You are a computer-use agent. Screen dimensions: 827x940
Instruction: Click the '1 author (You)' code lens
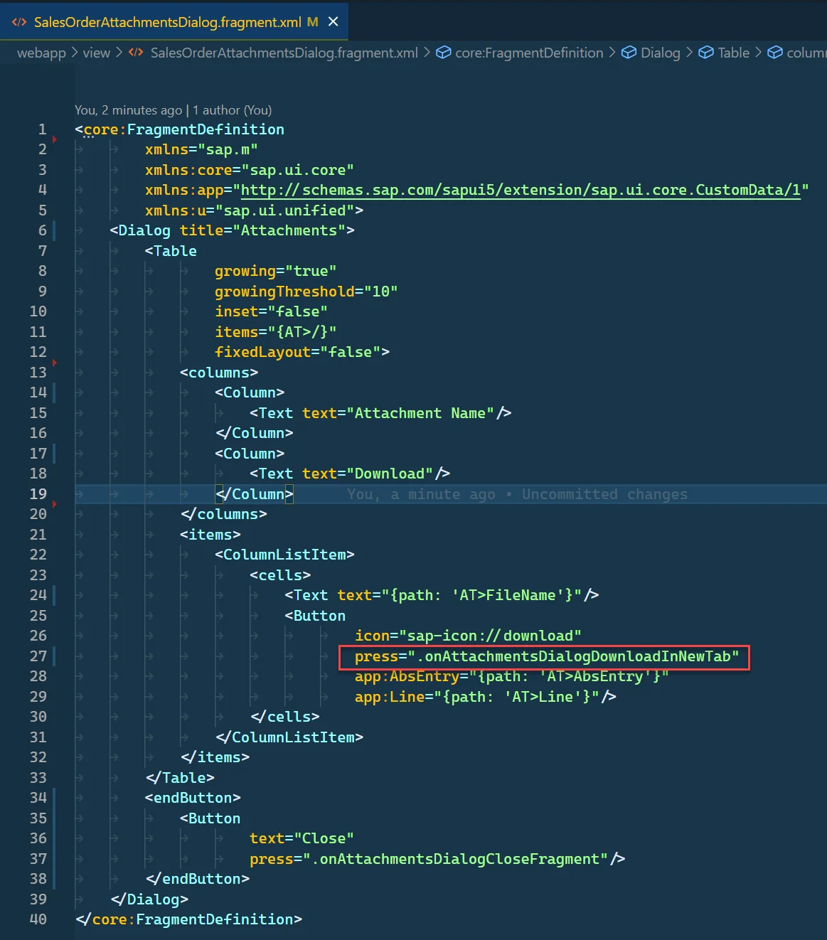(x=232, y=110)
